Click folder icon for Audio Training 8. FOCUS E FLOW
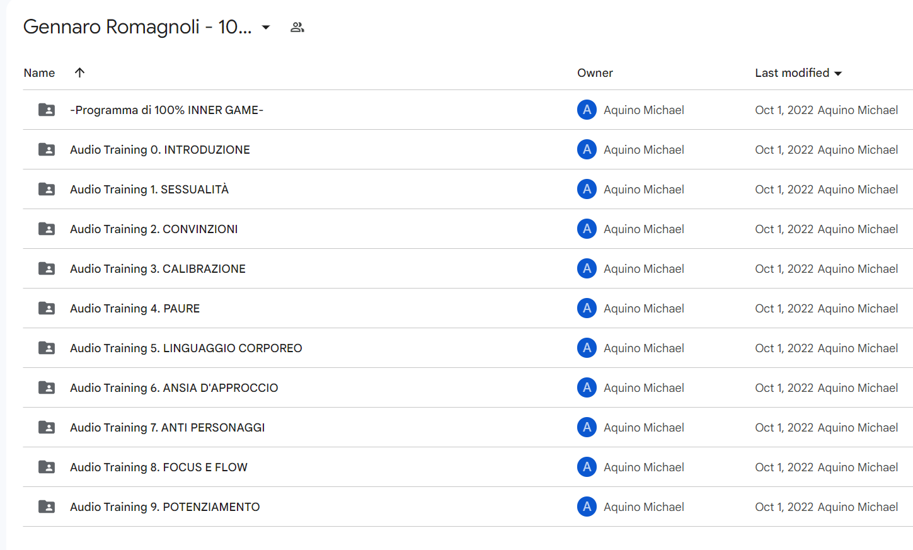 click(47, 467)
